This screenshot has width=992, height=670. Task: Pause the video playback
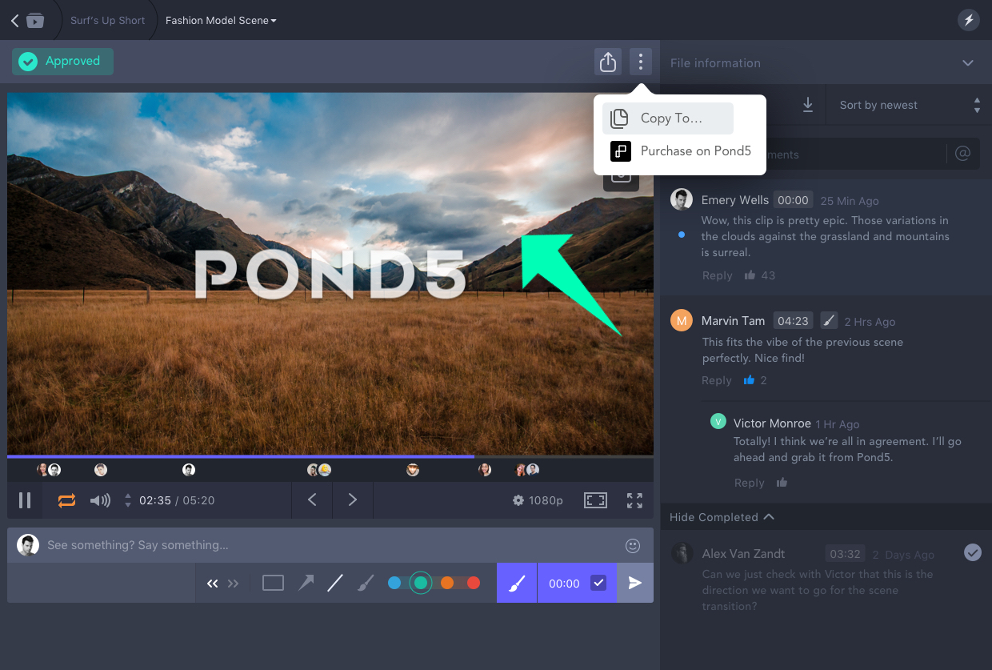pyautogui.click(x=25, y=500)
